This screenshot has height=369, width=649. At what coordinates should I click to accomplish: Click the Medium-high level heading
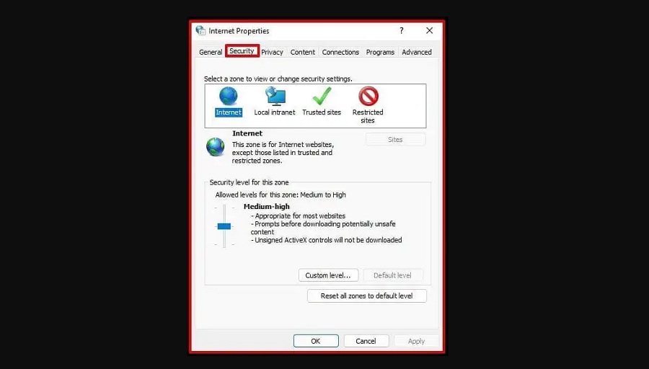[267, 206]
